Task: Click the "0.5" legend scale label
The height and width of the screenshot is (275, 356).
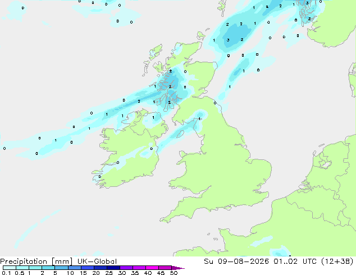Action: tap(20, 273)
